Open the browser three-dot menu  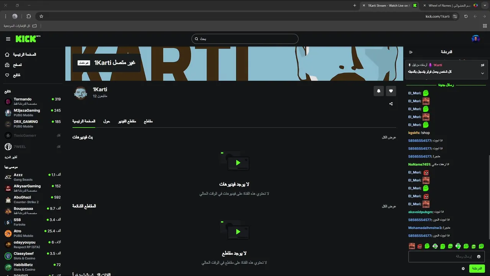pos(5,16)
